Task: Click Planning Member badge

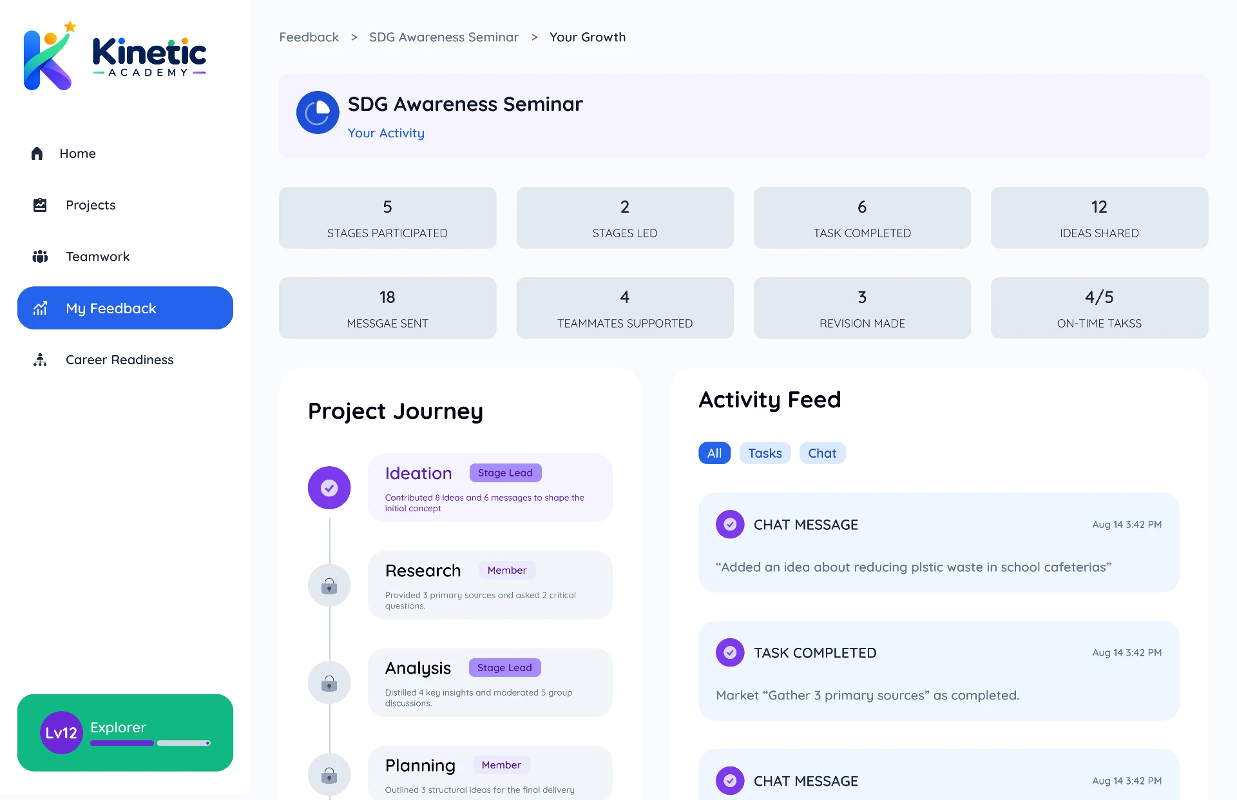Action: (501, 765)
